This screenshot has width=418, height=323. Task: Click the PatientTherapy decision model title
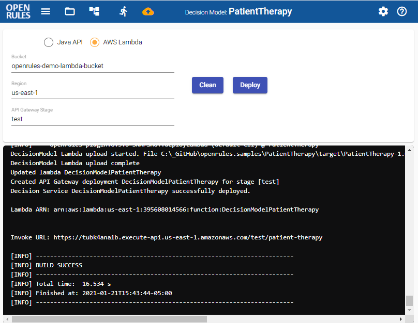point(260,11)
